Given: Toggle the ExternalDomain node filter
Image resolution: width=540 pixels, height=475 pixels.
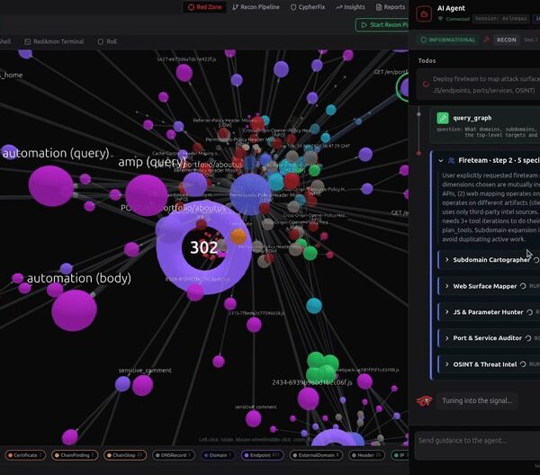Looking at the screenshot, I should (x=316, y=455).
